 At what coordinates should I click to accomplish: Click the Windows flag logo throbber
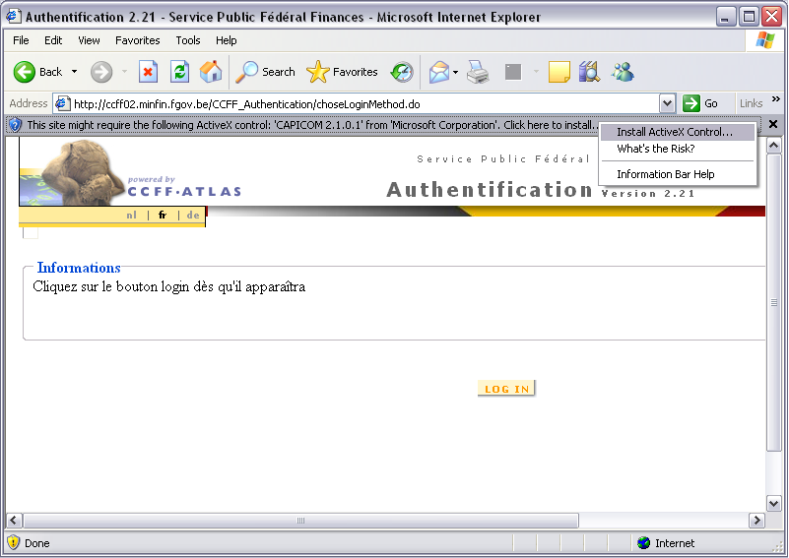764,40
